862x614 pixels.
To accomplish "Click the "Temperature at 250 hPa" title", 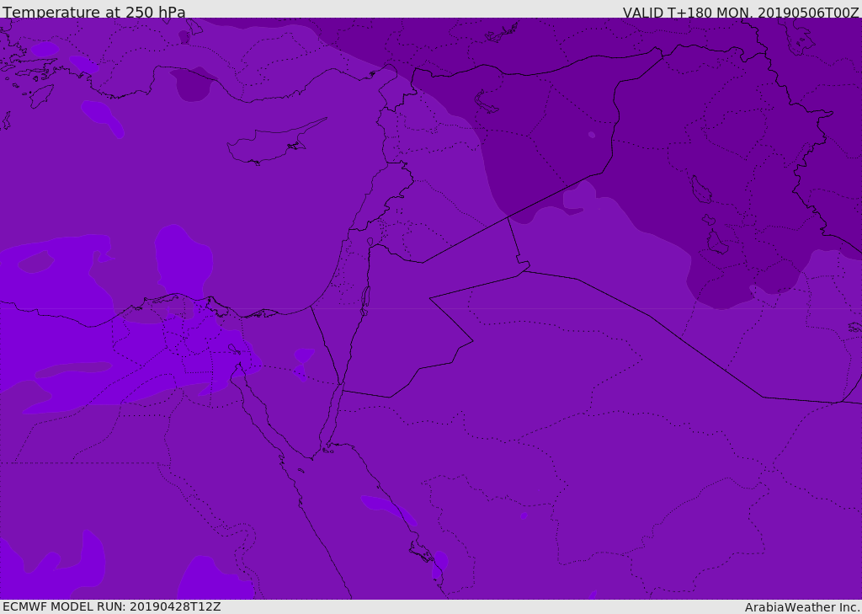I will 94,13.
